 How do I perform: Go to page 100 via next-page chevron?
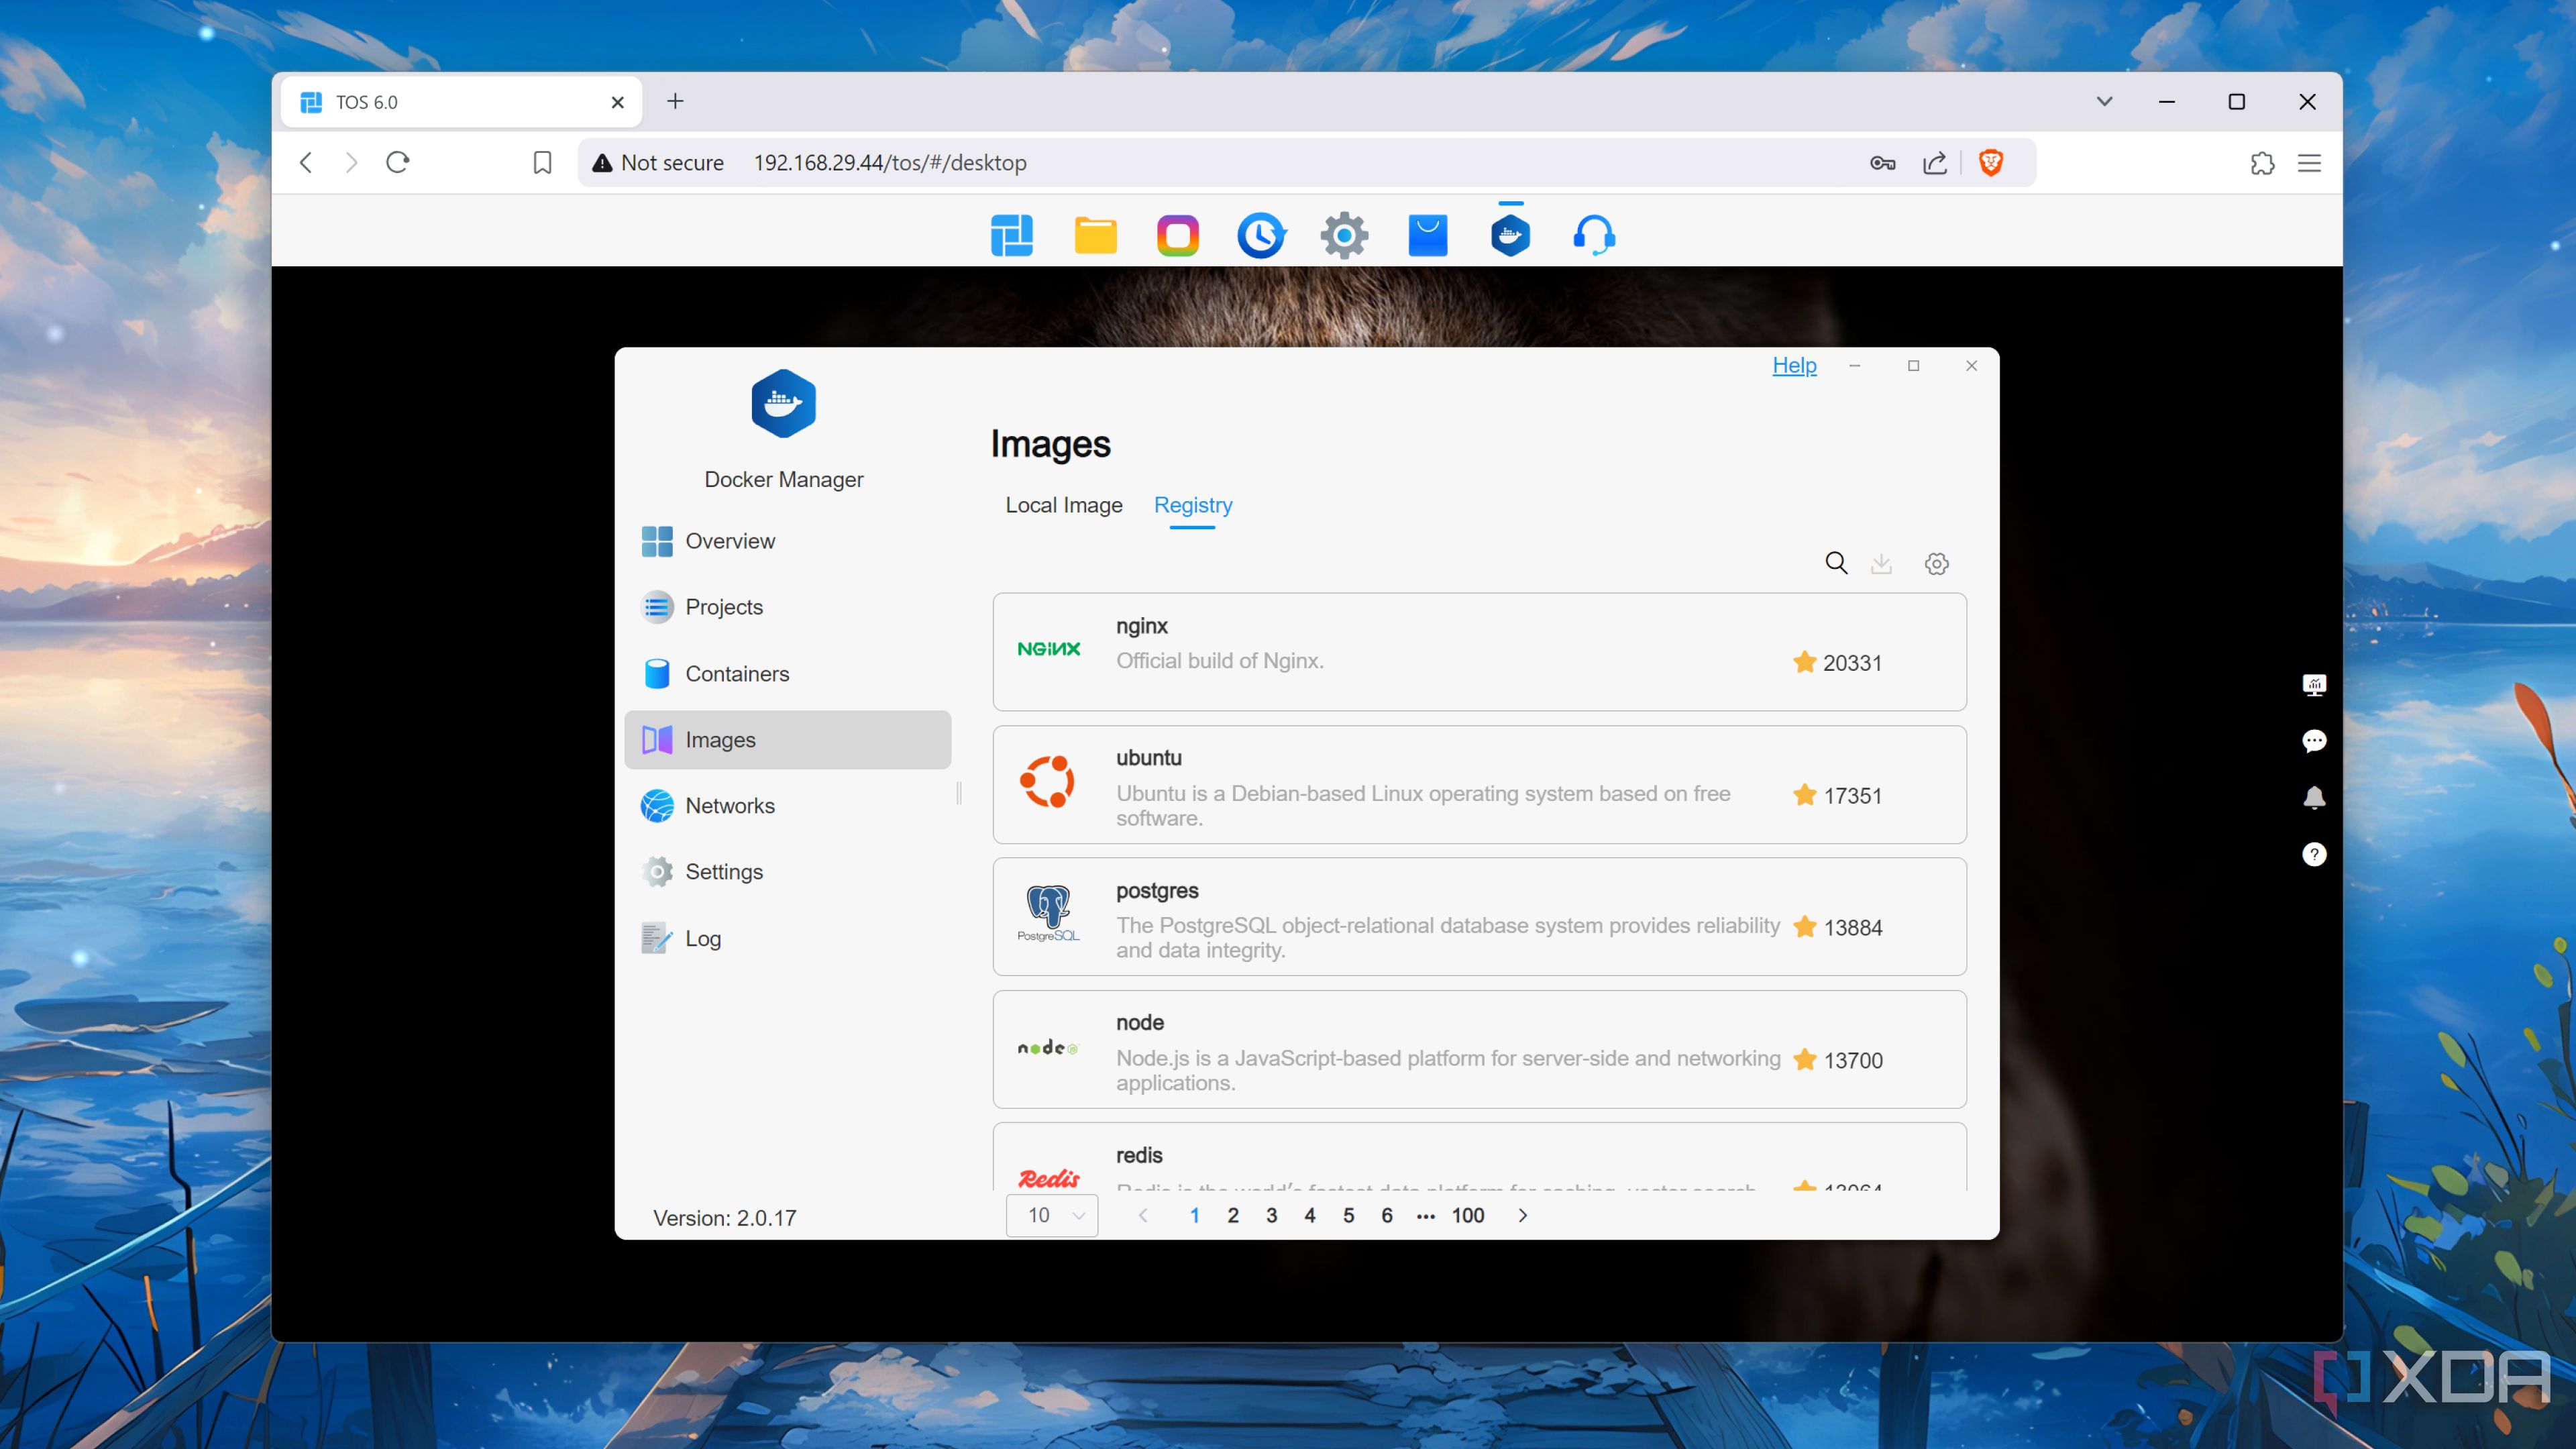(x=1523, y=1216)
